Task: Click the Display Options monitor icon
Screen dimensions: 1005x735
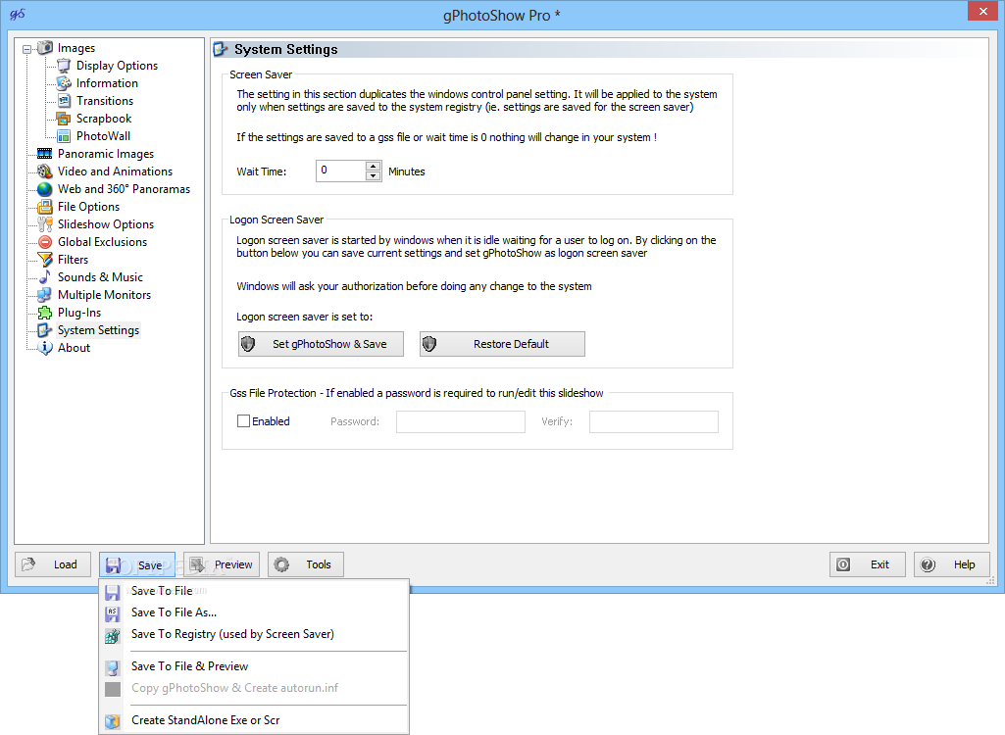Action: (x=64, y=66)
